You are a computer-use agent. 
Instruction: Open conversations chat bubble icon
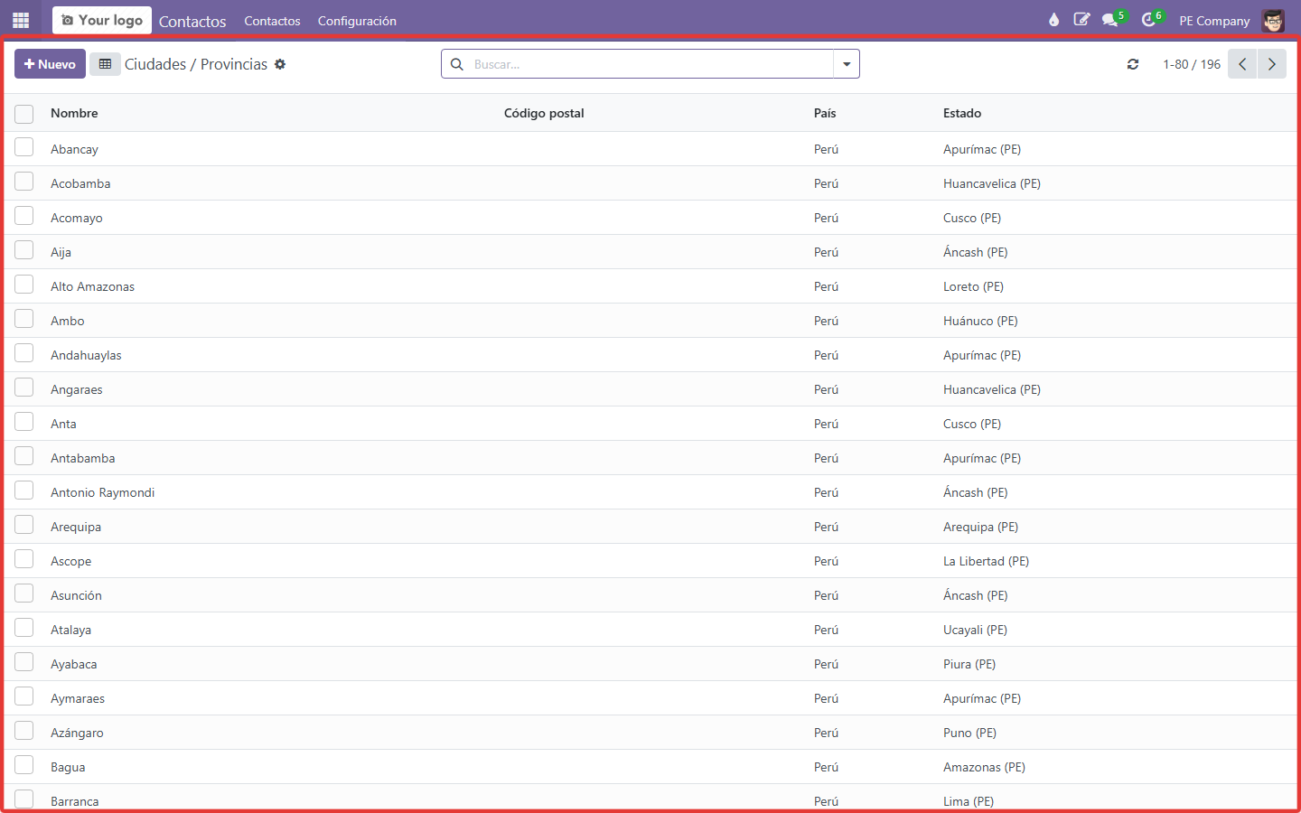coord(1110,20)
